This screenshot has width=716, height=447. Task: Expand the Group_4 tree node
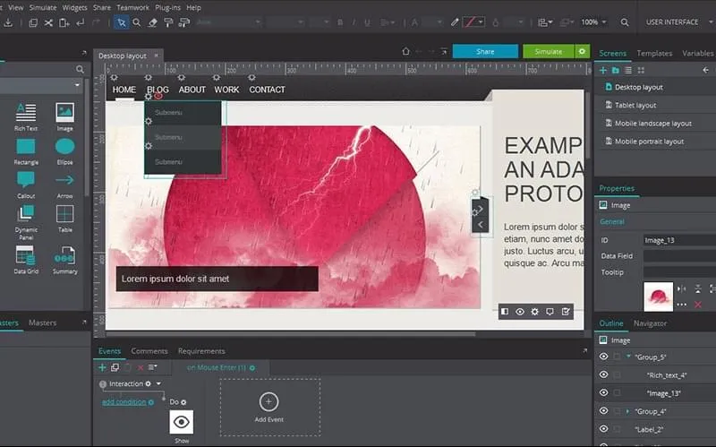tap(628, 411)
